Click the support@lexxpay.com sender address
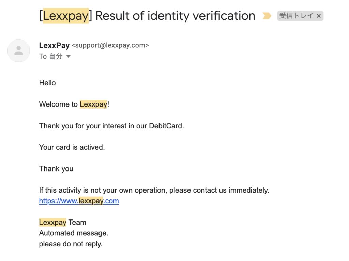Image resolution: width=349 pixels, height=261 pixels. [x=110, y=45]
